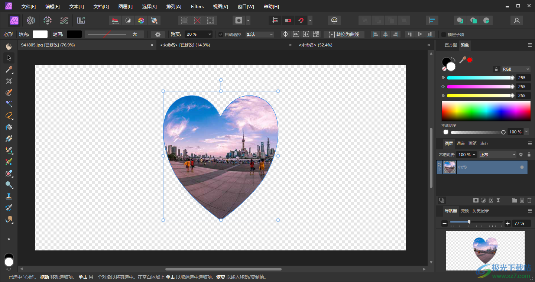Open the 图层[L] menu

(x=125, y=6)
